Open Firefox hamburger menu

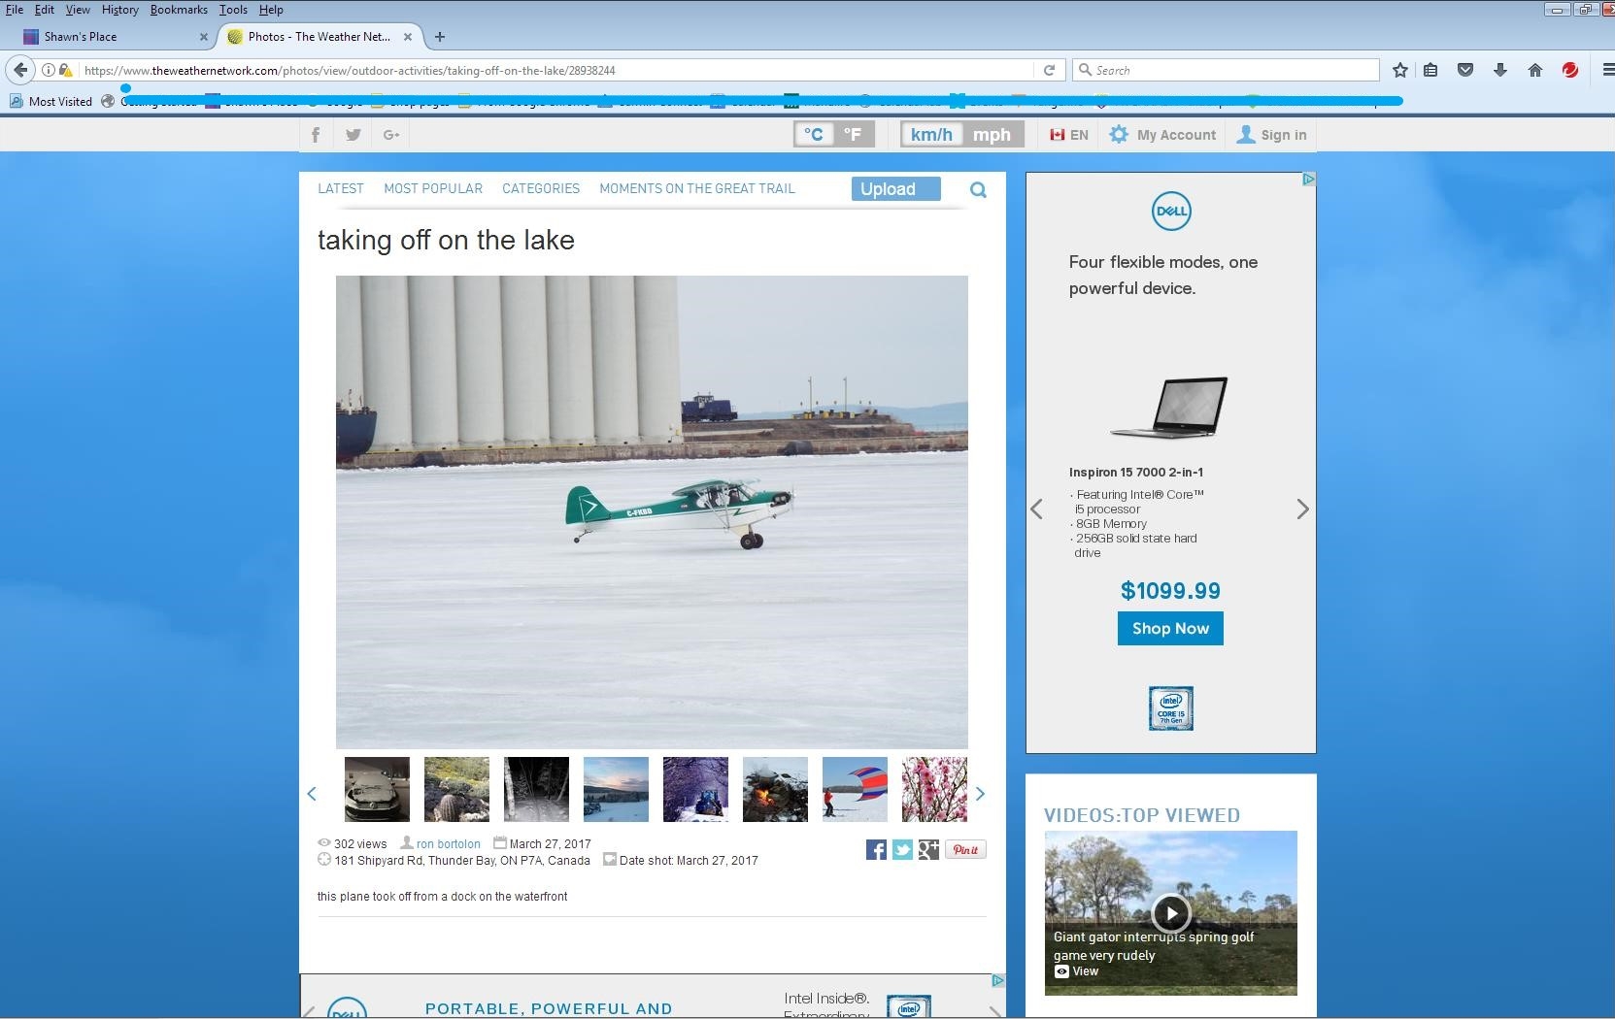point(1606,70)
